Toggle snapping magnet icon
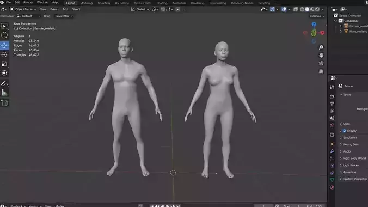 (163, 9)
